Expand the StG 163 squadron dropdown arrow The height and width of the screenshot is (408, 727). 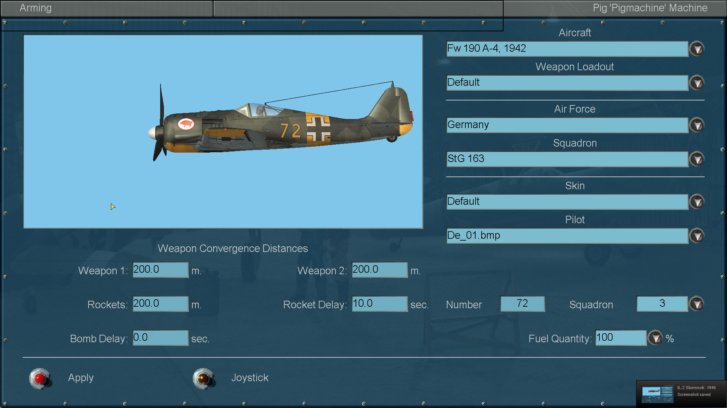[697, 159]
